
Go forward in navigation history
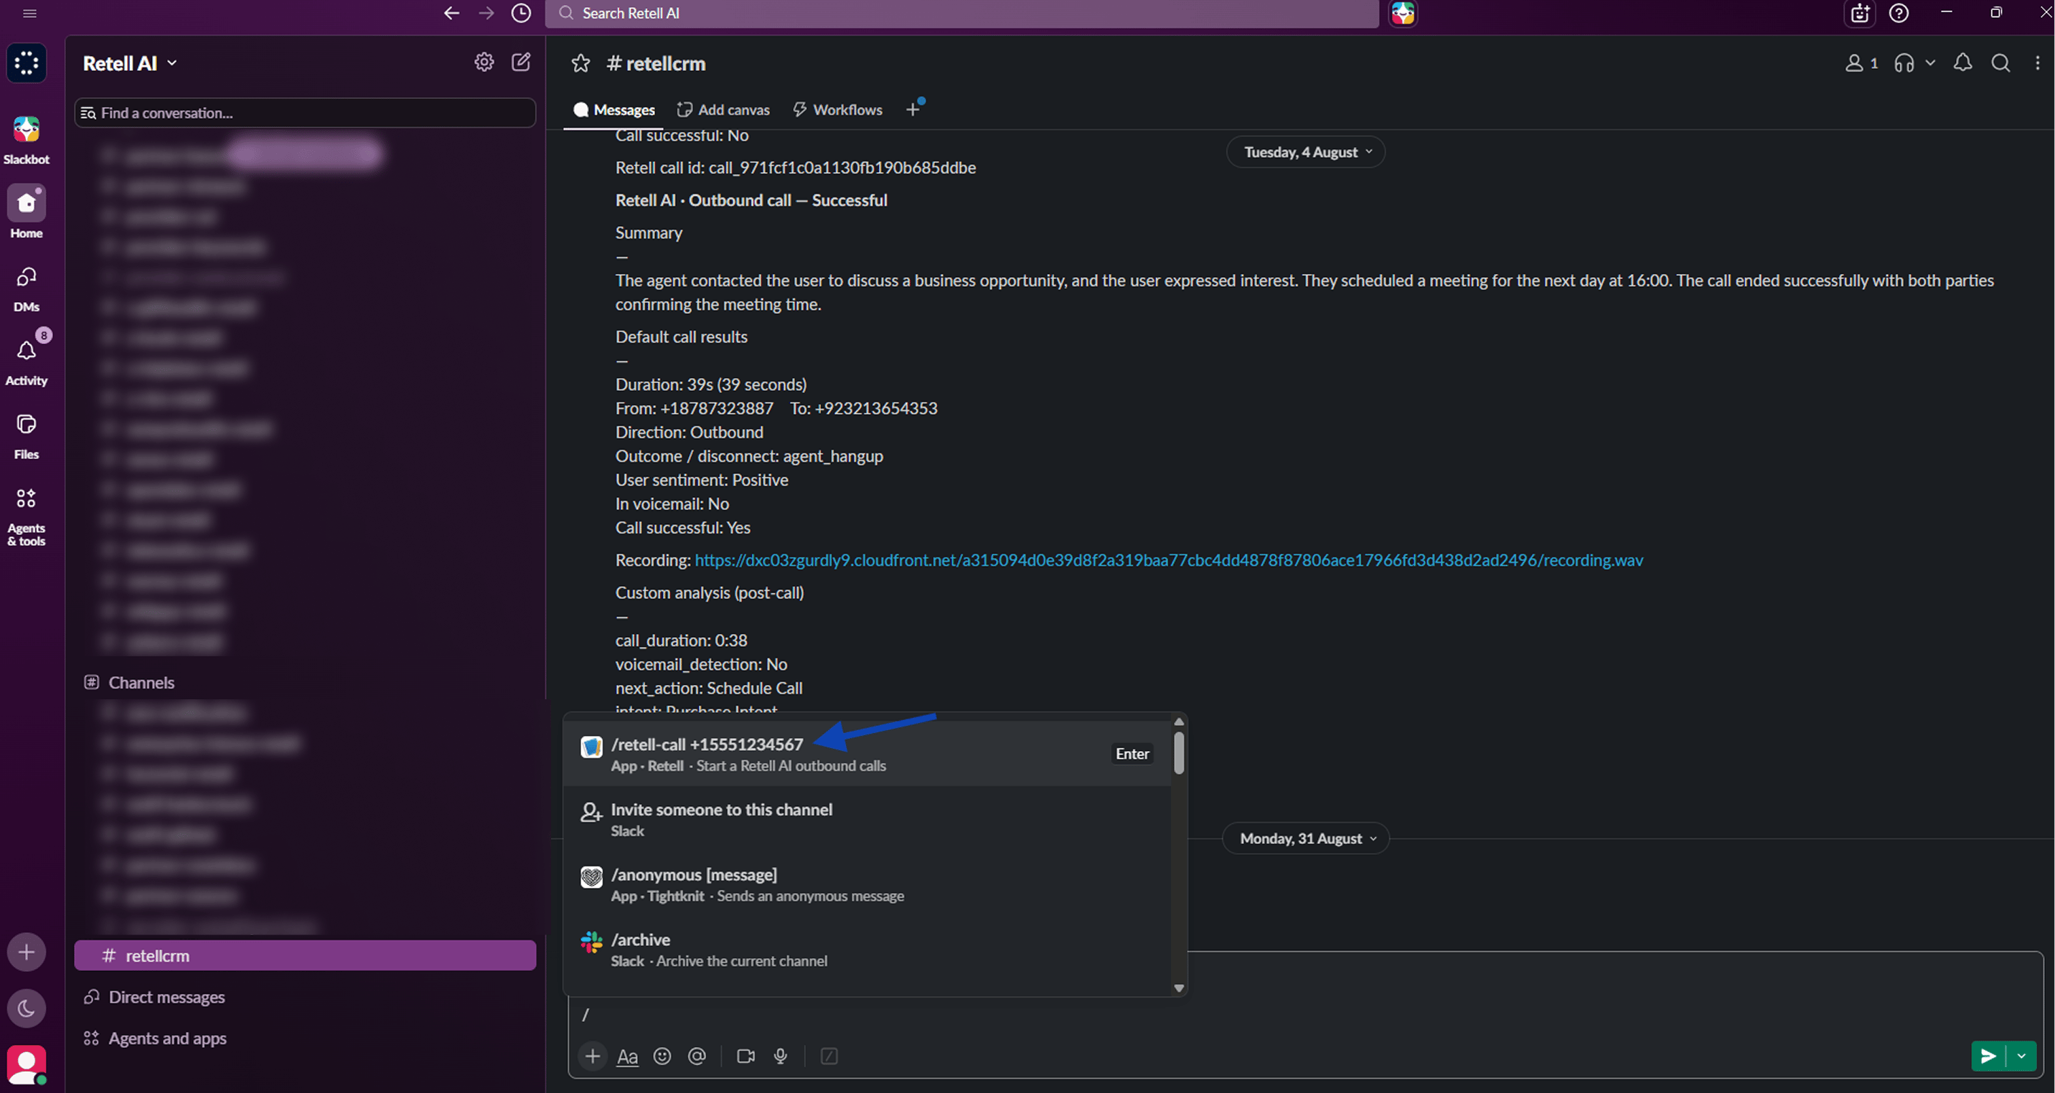[486, 13]
